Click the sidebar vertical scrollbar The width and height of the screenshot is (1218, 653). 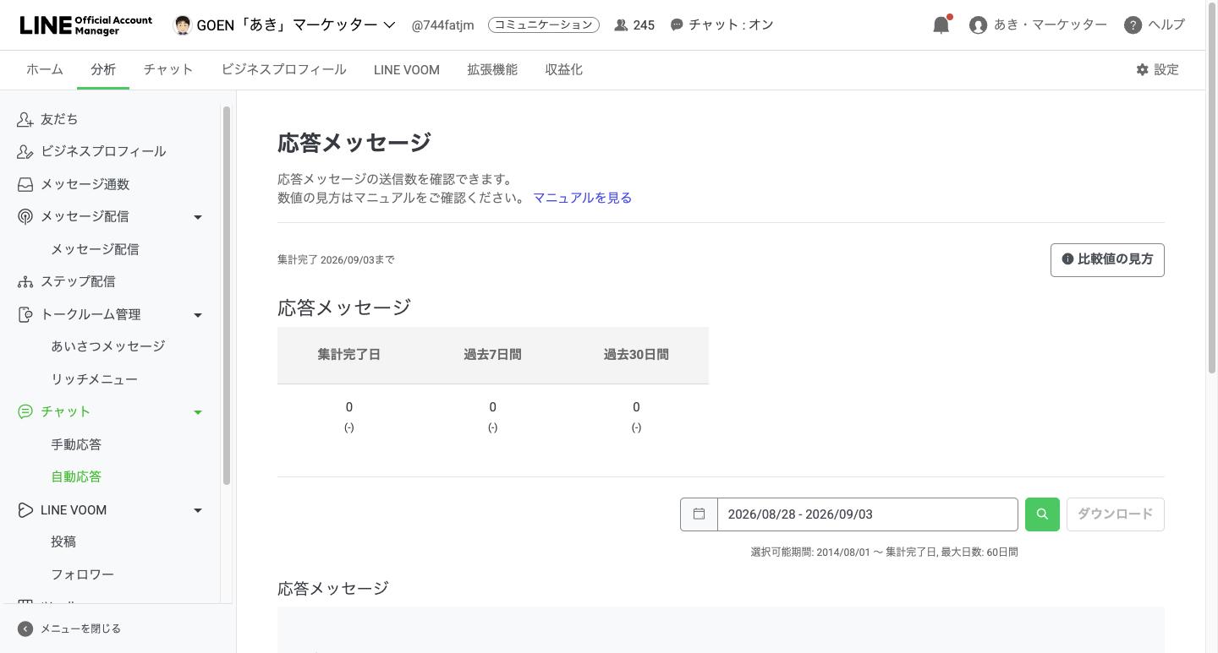[x=227, y=296]
